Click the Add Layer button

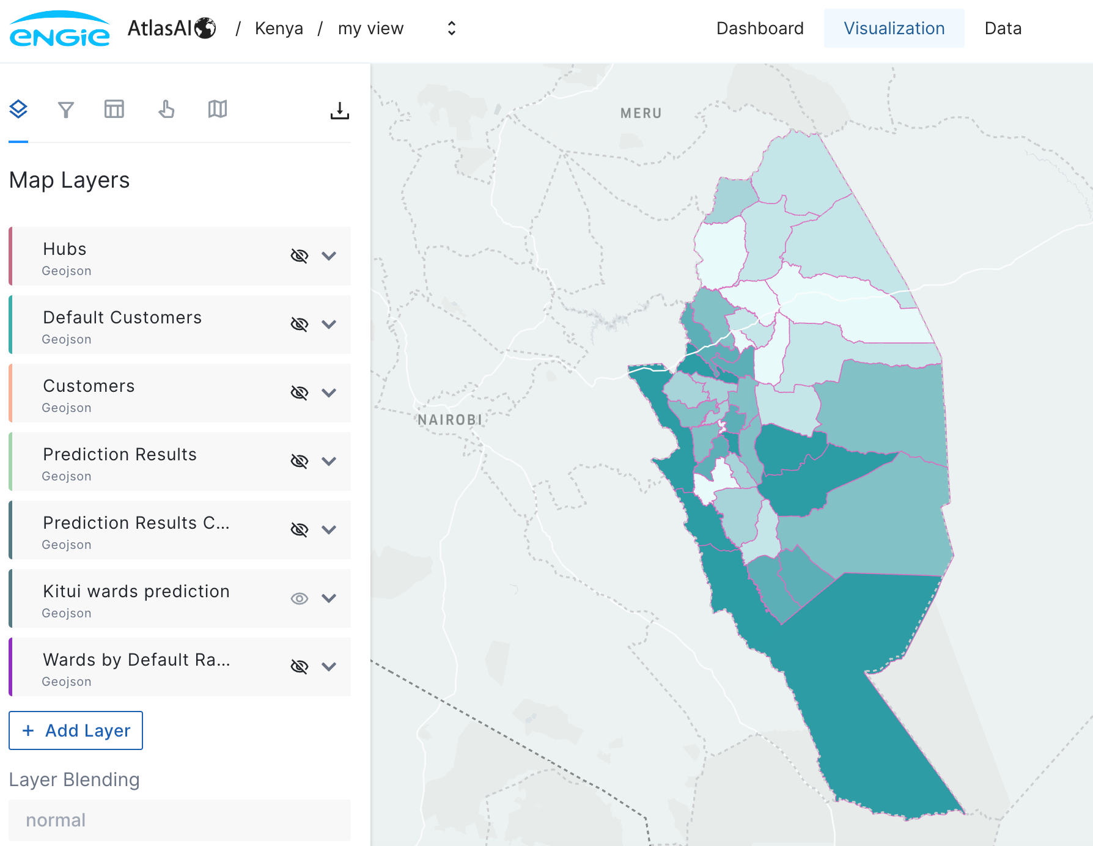point(76,730)
